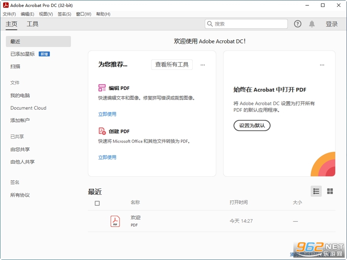
Task: Minimize the Acrobat window
Action: tap(307, 5)
